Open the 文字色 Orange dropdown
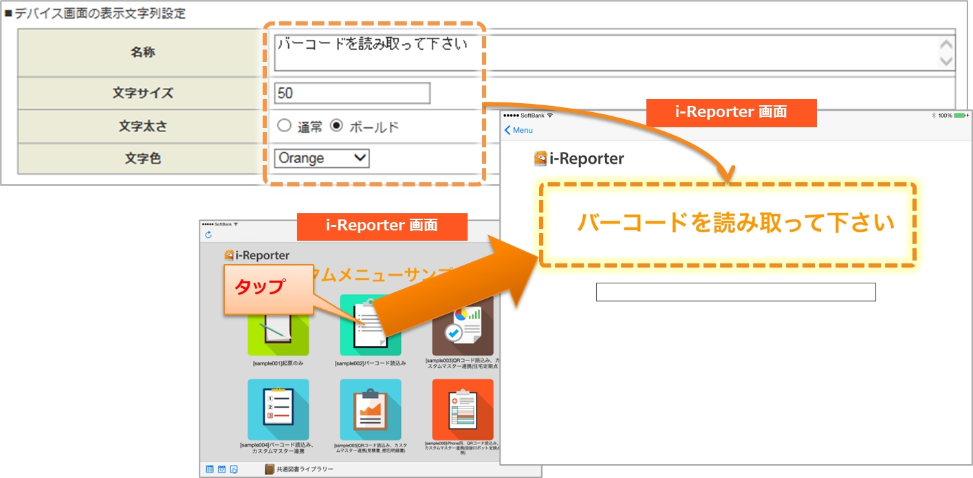Image resolution: width=973 pixels, height=478 pixels. [322, 158]
